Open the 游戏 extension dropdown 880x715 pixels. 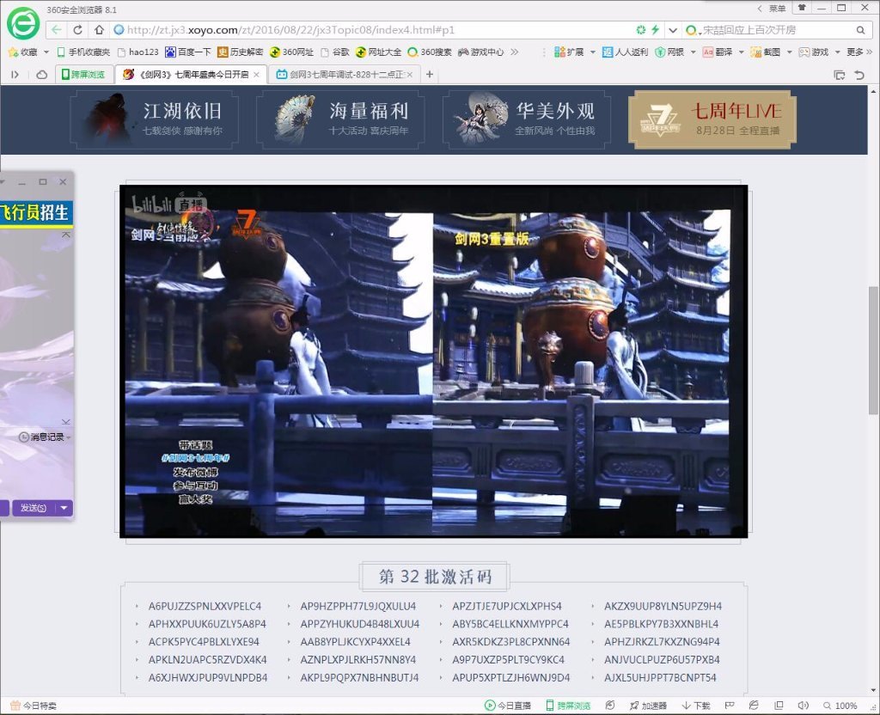(x=837, y=52)
